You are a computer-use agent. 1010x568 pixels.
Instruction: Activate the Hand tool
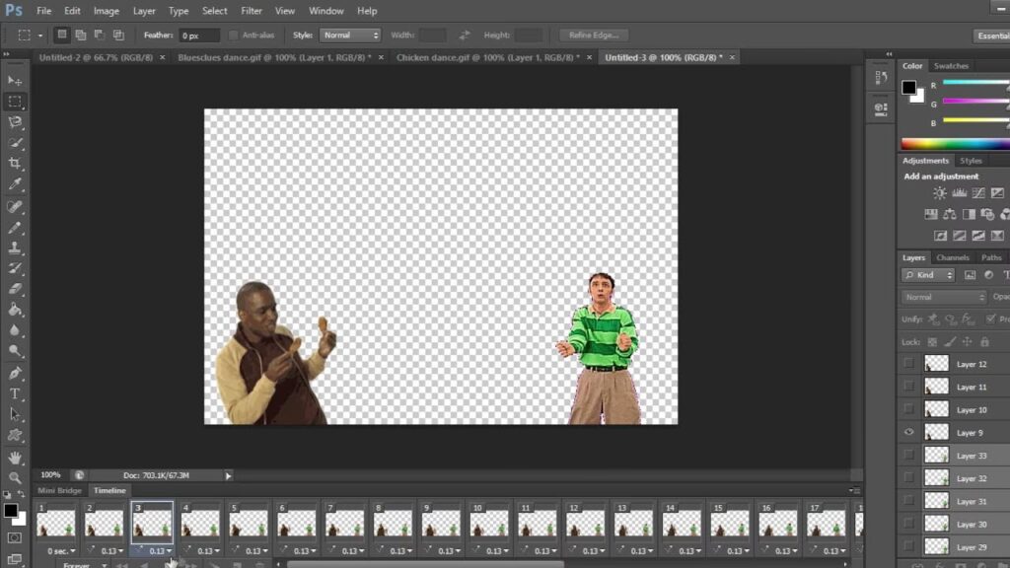tap(15, 458)
